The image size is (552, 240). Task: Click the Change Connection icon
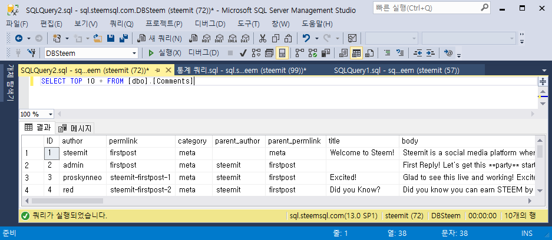32,53
